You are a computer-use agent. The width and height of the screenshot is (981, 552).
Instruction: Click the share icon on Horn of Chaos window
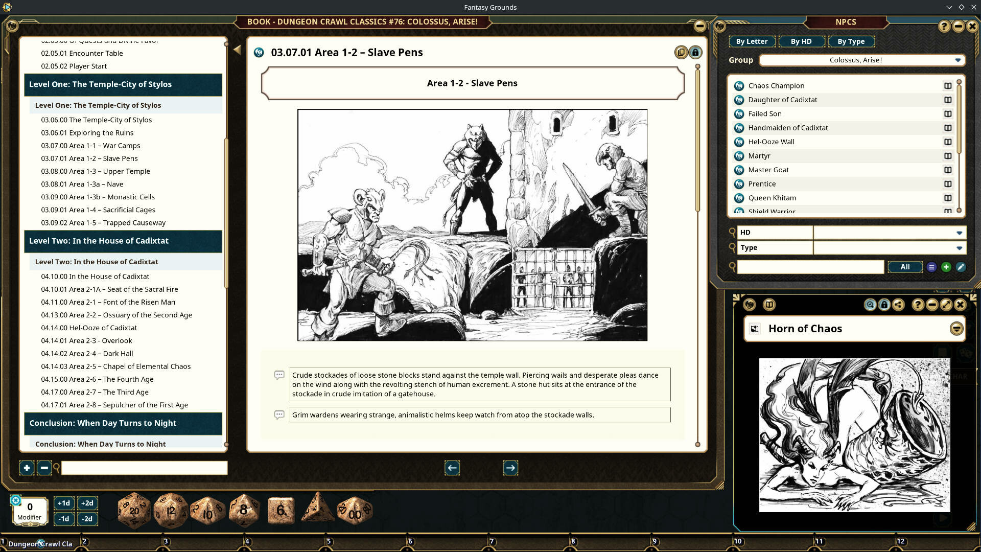pyautogui.click(x=898, y=305)
